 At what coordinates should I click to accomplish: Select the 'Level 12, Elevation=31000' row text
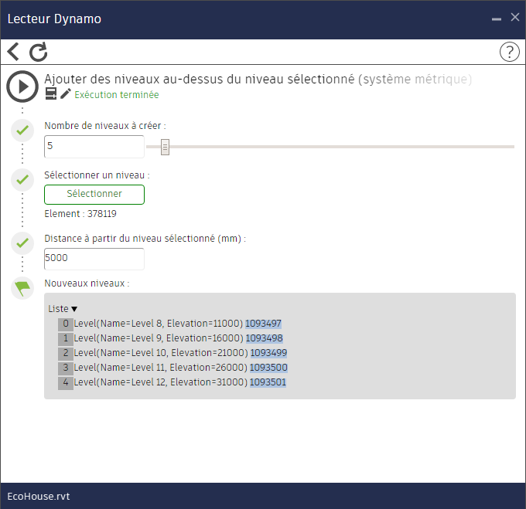(161, 382)
